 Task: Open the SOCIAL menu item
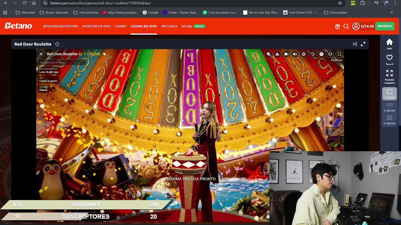tap(187, 26)
